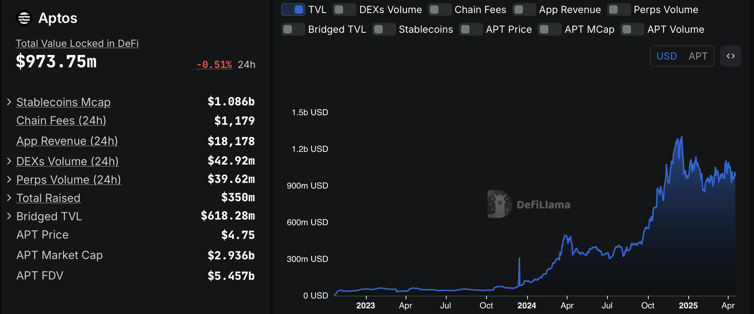754x314 pixels.
Task: Open the App Revenue (24h) link
Action: pos(67,141)
